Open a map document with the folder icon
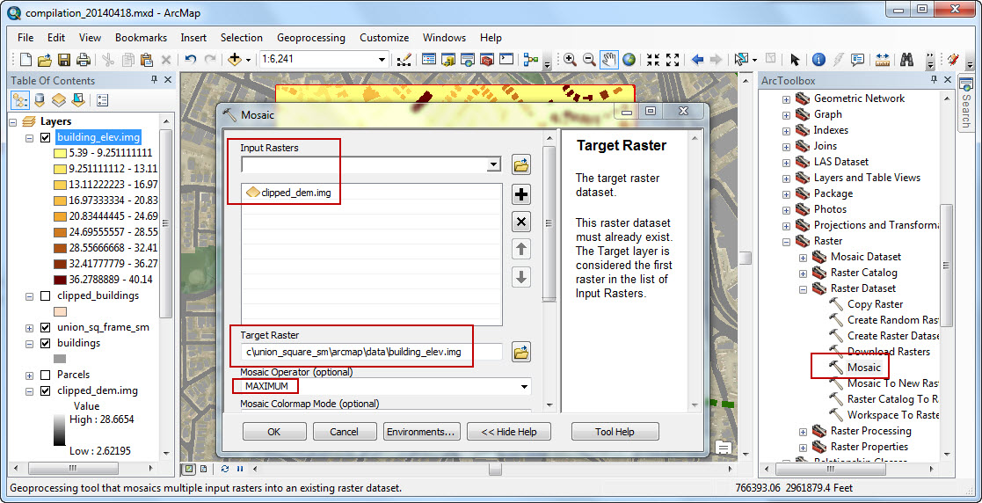The image size is (982, 503). pyautogui.click(x=45, y=60)
